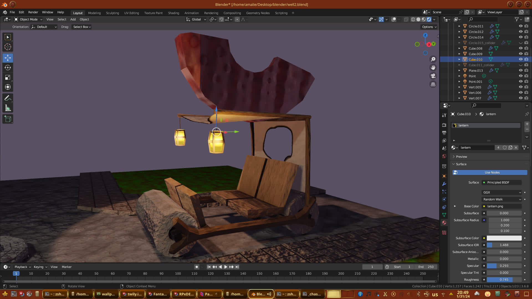Click the camera view icon in viewport

pos(433,76)
